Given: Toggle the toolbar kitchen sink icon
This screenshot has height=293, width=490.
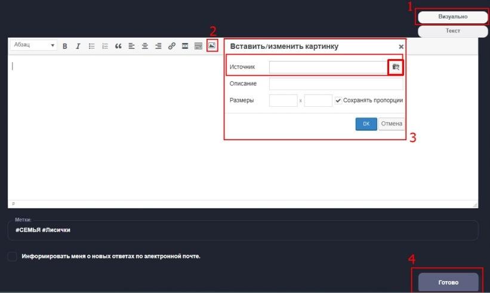Looking at the screenshot, I should [198, 46].
